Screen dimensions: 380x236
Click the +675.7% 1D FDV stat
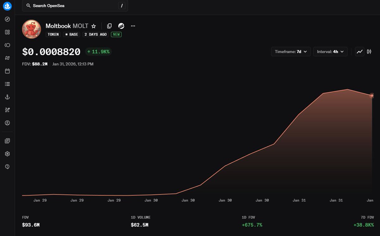click(252, 225)
